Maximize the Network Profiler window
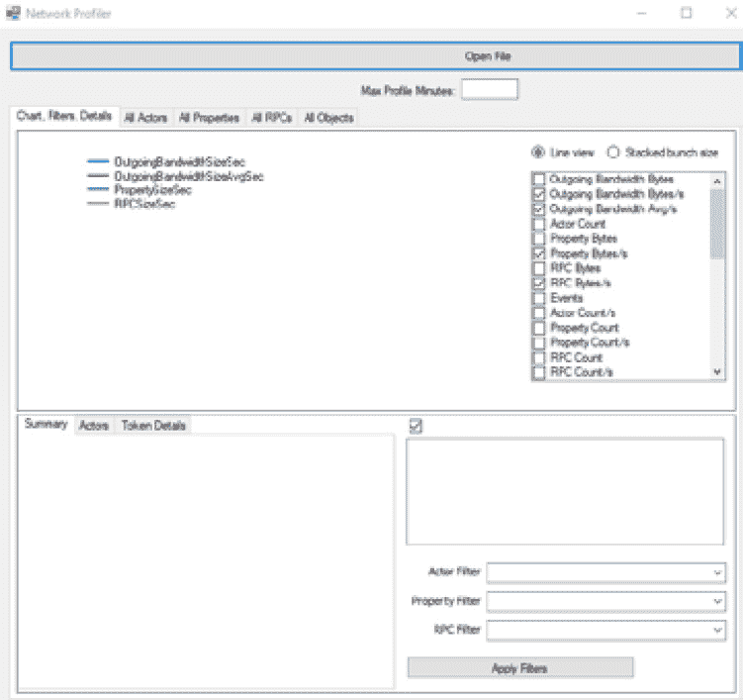The width and height of the screenshot is (743, 700). click(687, 13)
